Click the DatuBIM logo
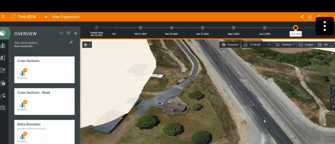The width and height of the screenshot is (335, 144). tap(23, 17)
